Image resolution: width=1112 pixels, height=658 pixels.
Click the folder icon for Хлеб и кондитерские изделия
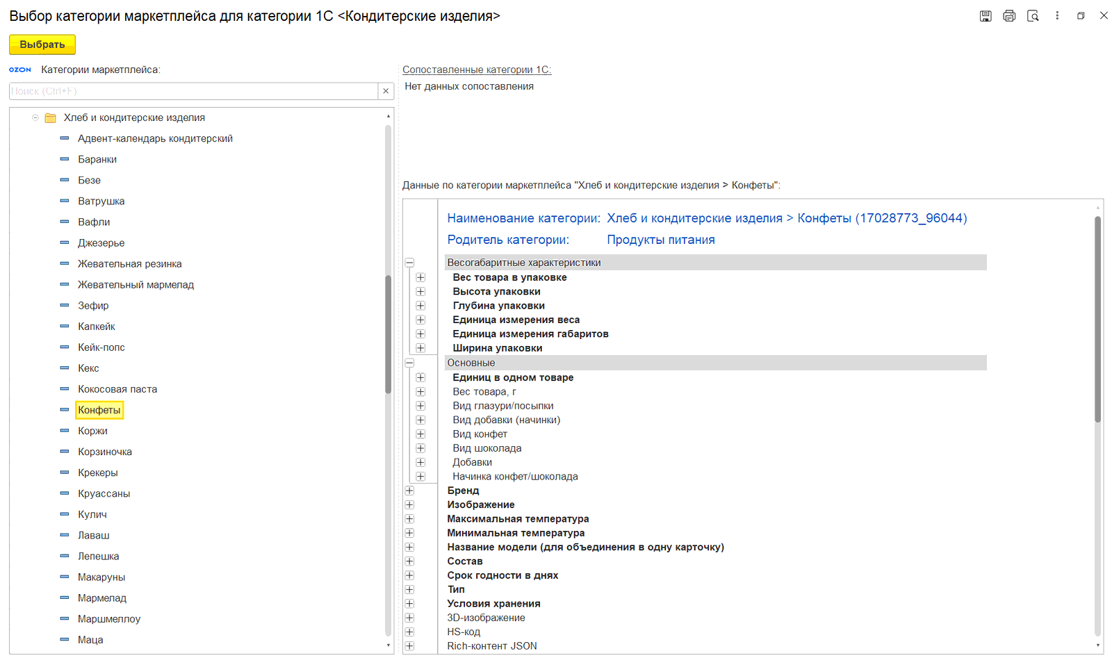coord(50,118)
